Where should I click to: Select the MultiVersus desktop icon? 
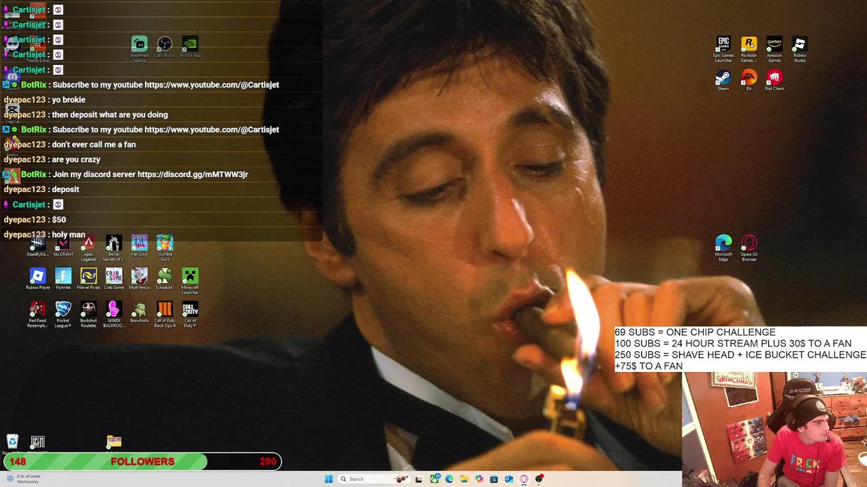click(x=139, y=279)
